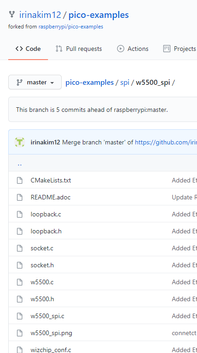
Task: Switch to the Pull requests tab
Action: click(79, 49)
